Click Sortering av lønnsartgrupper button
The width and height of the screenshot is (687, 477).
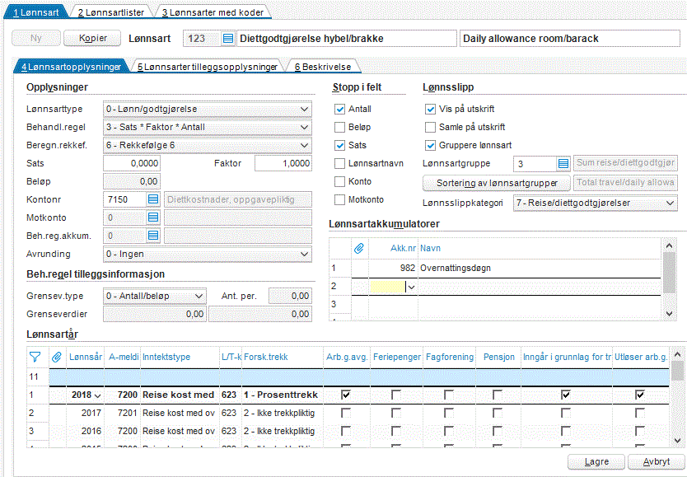tap(497, 183)
